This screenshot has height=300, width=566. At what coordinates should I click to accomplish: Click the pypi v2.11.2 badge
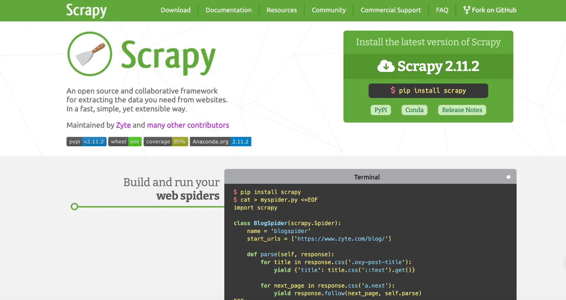point(86,141)
